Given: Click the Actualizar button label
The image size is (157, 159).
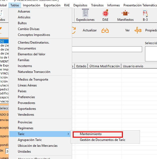Looking at the screenshot, I should [x=90, y=30].
